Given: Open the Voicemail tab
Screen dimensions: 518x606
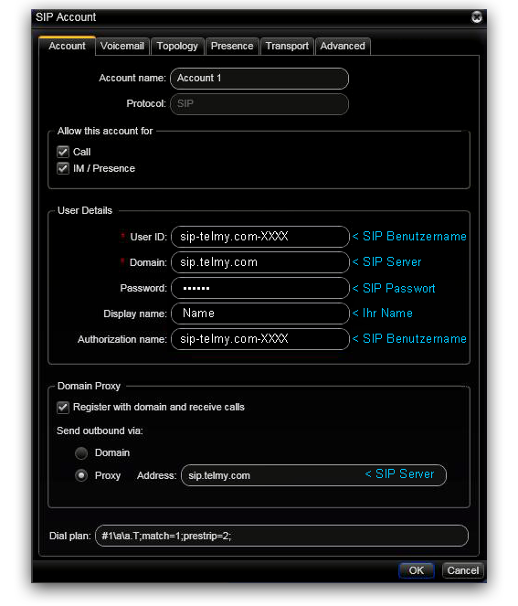Looking at the screenshot, I should coord(122,47).
